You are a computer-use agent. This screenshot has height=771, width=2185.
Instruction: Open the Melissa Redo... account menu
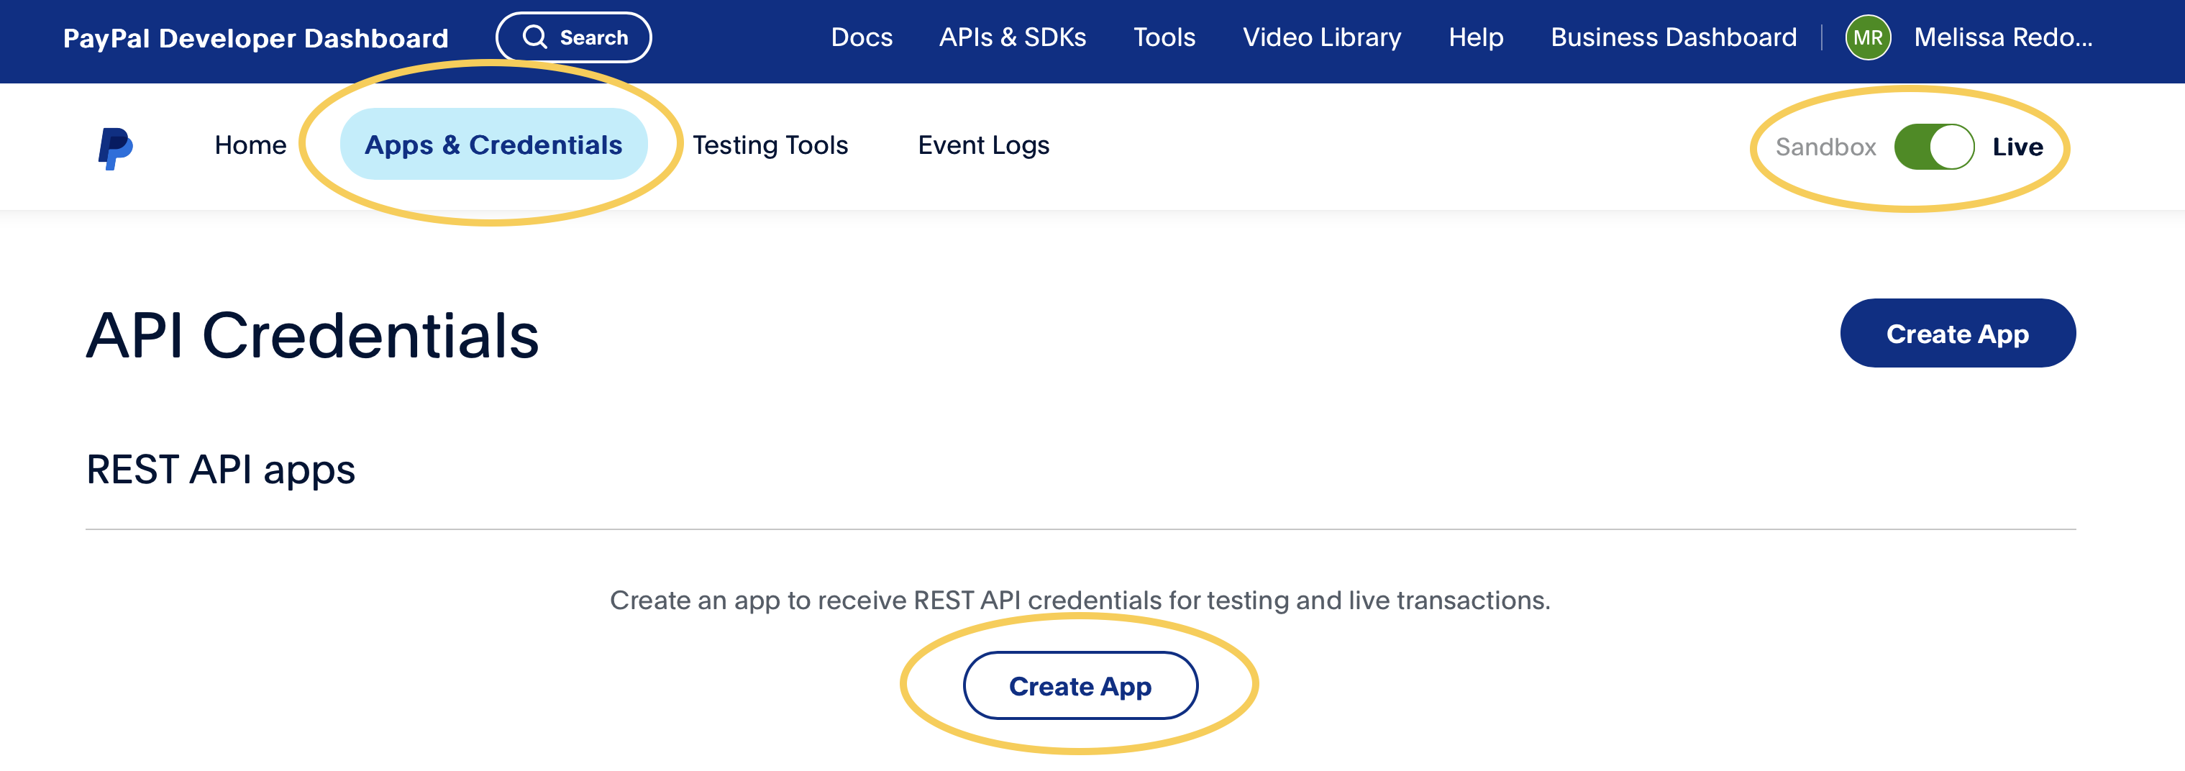2002,37
